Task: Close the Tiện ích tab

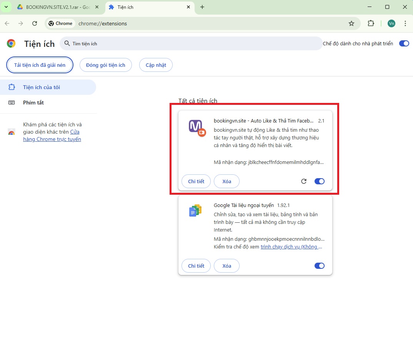Action: (x=188, y=7)
